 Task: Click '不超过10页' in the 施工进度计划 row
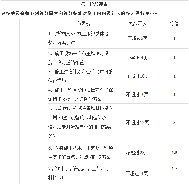tap(137, 76)
